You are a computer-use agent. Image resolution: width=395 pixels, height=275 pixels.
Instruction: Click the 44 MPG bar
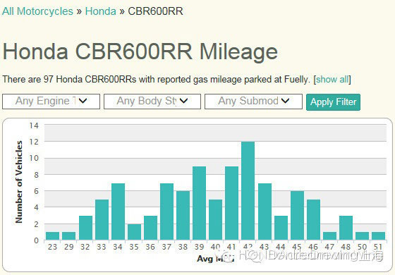(281, 228)
